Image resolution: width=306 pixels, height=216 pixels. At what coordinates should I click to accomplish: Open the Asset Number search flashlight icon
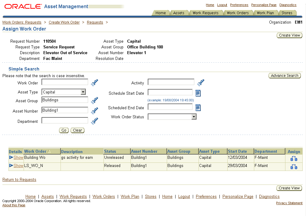tap(94, 111)
